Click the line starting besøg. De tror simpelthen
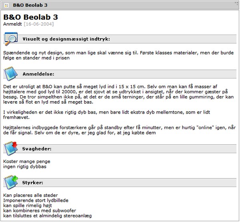The width and height of the screenshot is (240, 222). coord(118,97)
